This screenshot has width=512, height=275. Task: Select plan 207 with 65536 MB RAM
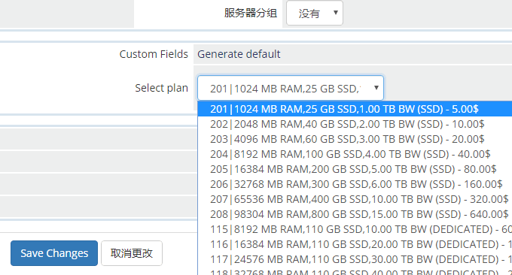click(x=355, y=199)
